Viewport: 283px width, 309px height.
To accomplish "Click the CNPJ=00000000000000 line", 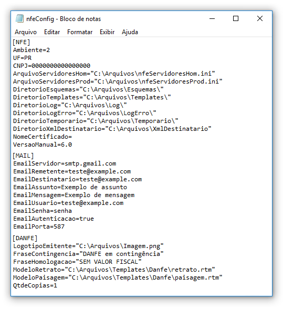I will (x=51, y=66).
